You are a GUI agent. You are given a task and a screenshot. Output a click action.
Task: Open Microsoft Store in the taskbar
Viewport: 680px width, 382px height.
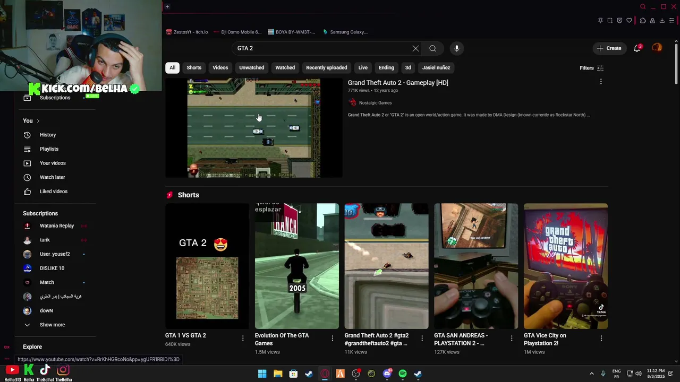click(x=293, y=374)
